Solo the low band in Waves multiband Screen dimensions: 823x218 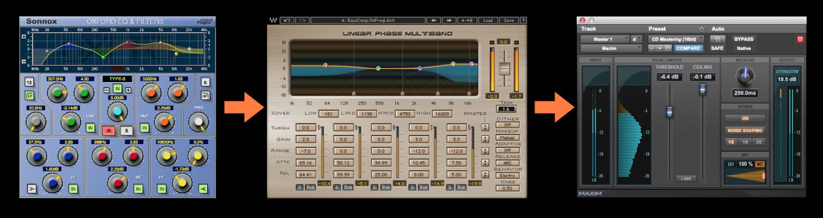click(x=299, y=187)
